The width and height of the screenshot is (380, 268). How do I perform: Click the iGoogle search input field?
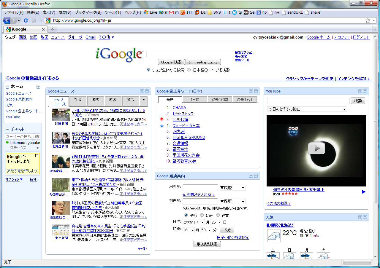[190, 54]
